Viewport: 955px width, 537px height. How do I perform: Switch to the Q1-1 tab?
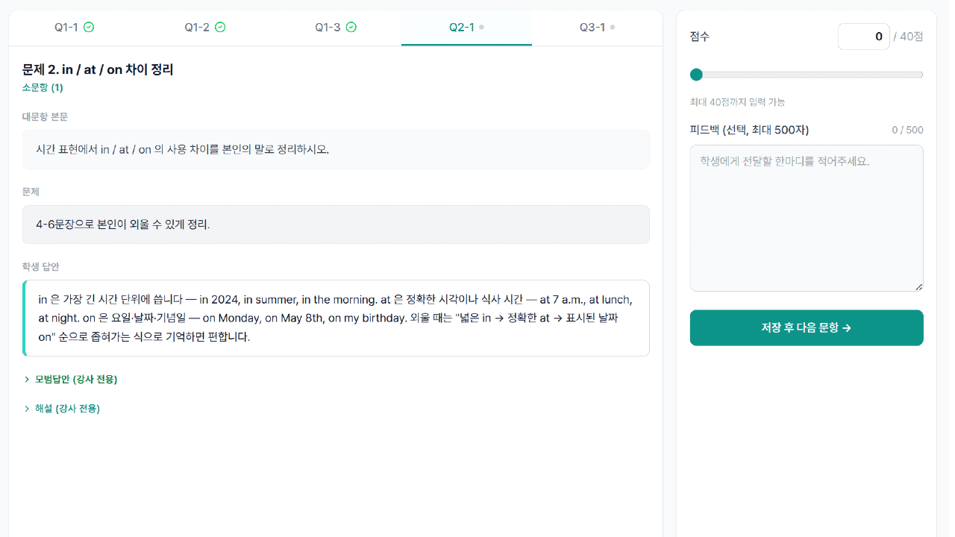75,28
